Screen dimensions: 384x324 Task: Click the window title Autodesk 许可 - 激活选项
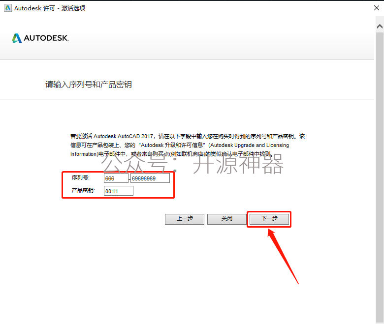pos(50,8)
